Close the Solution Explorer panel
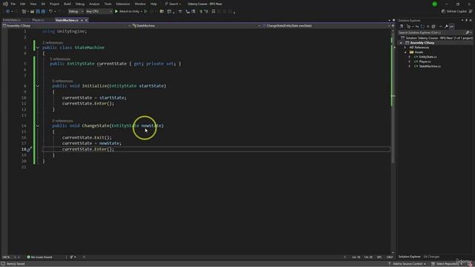This screenshot has height=267, width=475. click(471, 20)
